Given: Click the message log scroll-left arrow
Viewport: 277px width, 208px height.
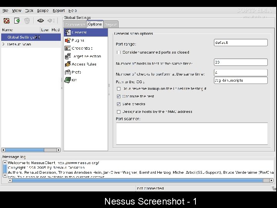Looking at the screenshot, I should tap(10, 180).
